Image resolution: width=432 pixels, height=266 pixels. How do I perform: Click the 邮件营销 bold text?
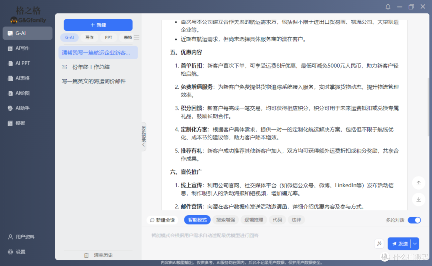(191, 207)
